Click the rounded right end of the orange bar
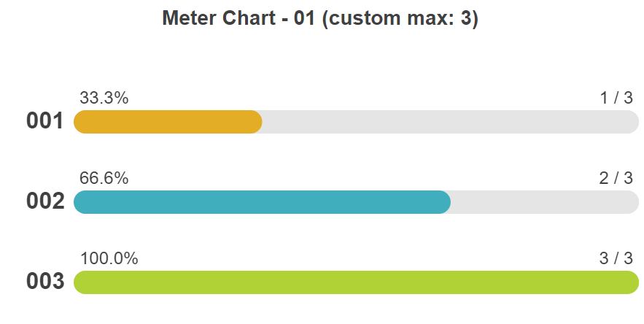 click(x=256, y=122)
